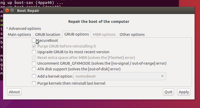Open the GRUB location tab
Image resolution: width=200 pixels, height=108 pixels.
coord(48,35)
